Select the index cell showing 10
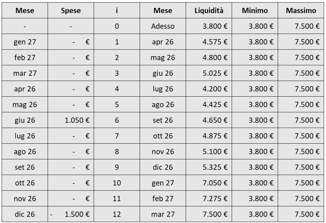Screen dimensions: 326x223 tap(117, 183)
